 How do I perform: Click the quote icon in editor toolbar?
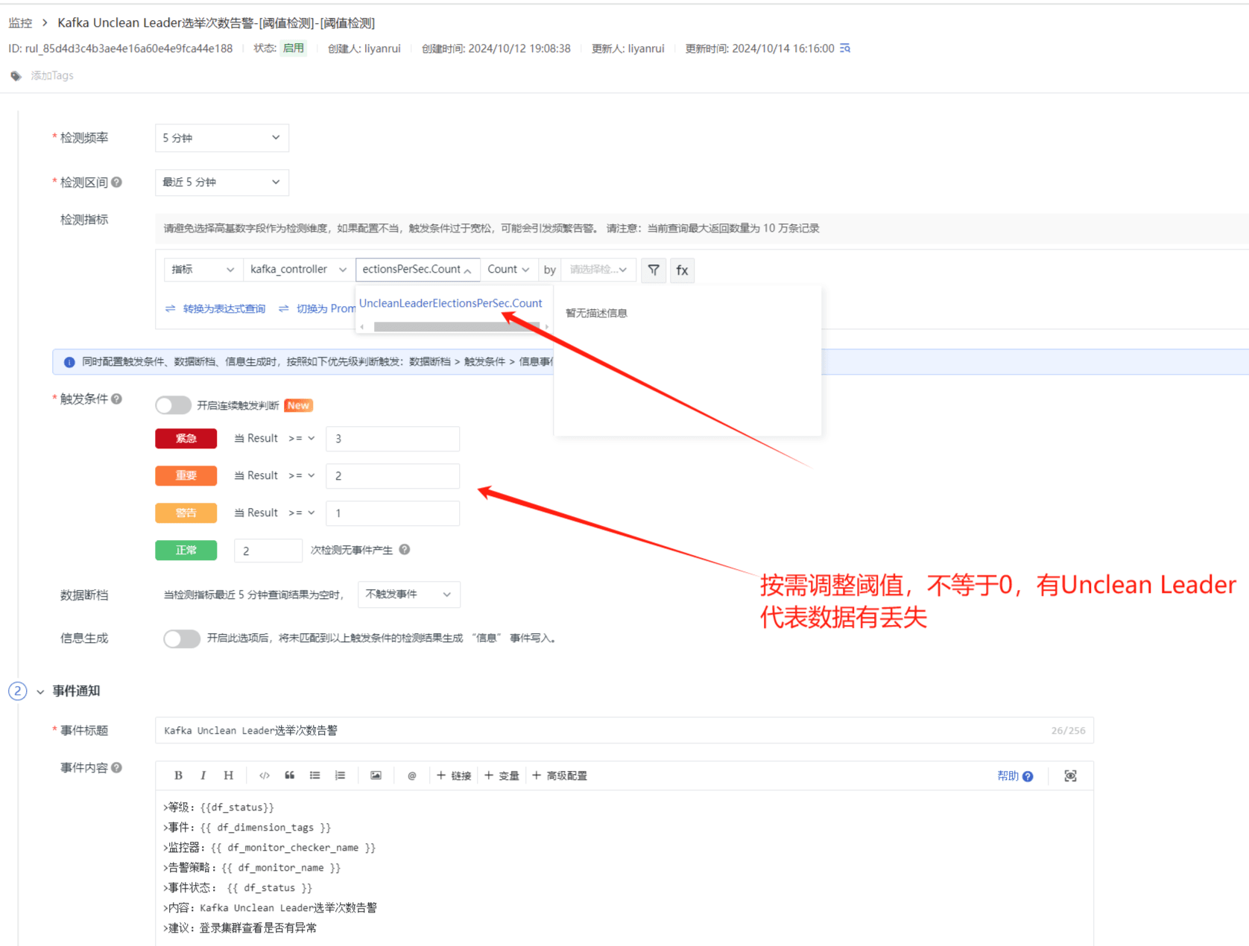[290, 775]
